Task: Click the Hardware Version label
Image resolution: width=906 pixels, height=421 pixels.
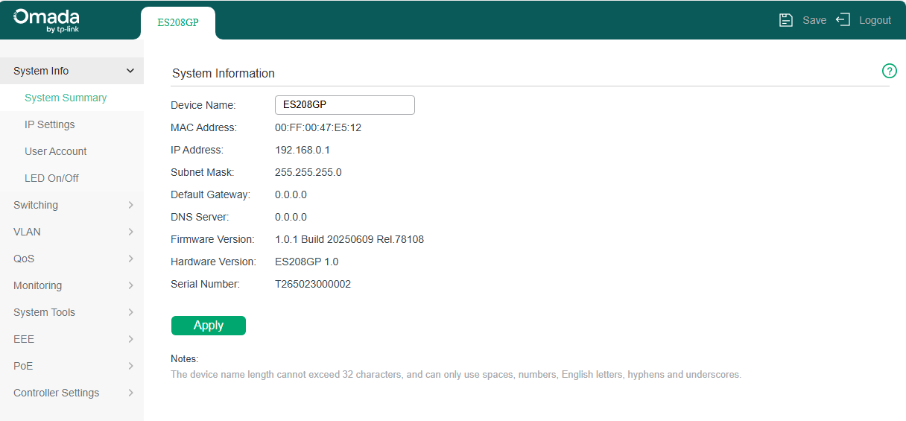Action: (213, 262)
